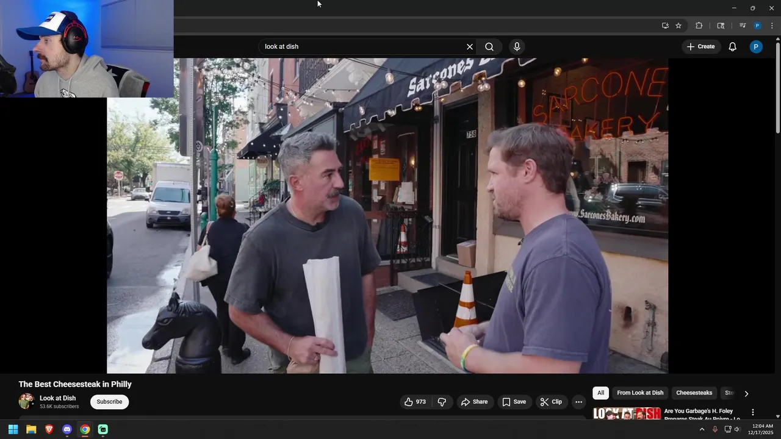Screen dimensions: 781x439
Task: Click the magnifier search button
Action: click(489, 47)
